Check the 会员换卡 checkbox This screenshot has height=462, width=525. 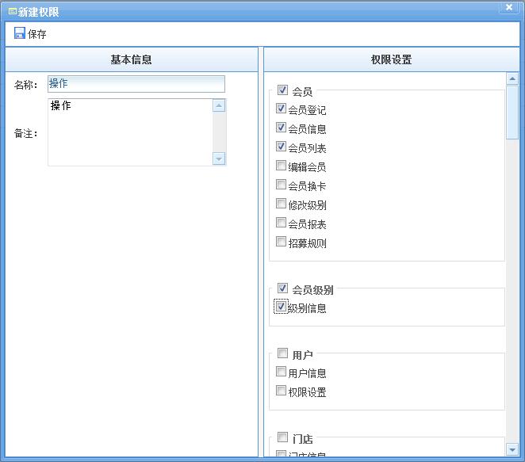(281, 185)
